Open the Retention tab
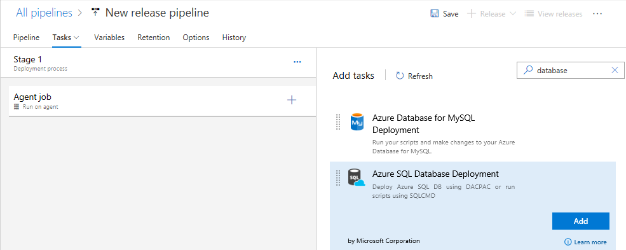Screen dimensions: 626x250 click(x=154, y=38)
